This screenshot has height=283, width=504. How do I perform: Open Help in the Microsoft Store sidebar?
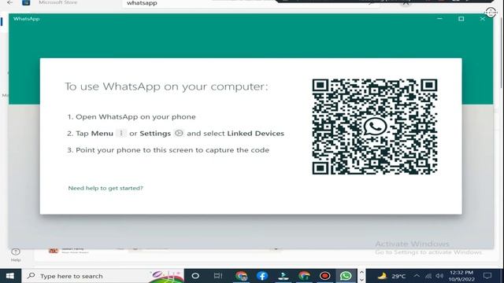pos(16,255)
